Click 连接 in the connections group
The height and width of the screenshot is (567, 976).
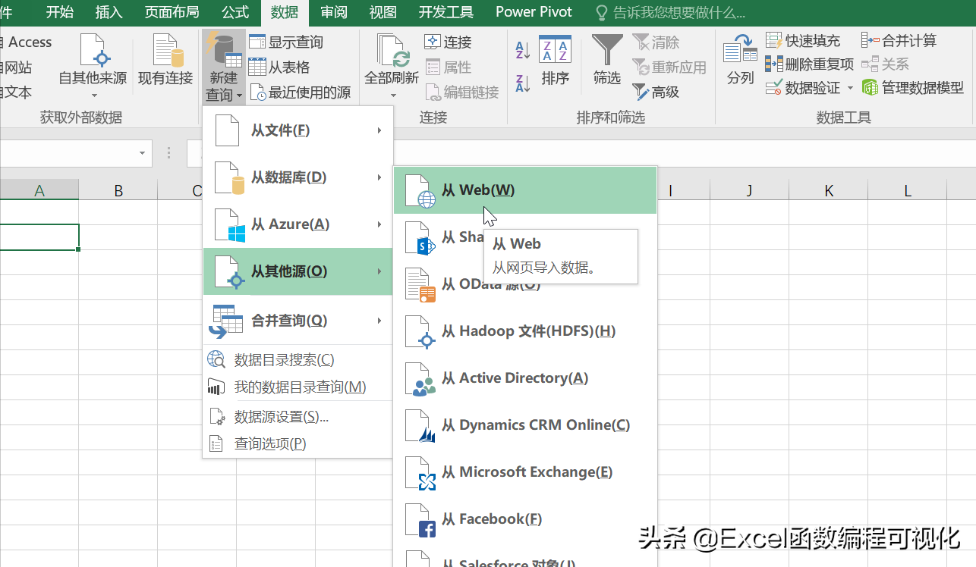[x=449, y=42]
